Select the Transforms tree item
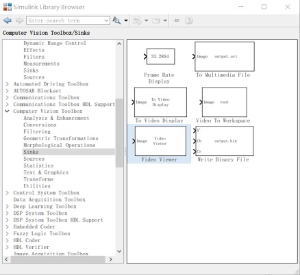The image size is (300, 275). click(x=38, y=179)
